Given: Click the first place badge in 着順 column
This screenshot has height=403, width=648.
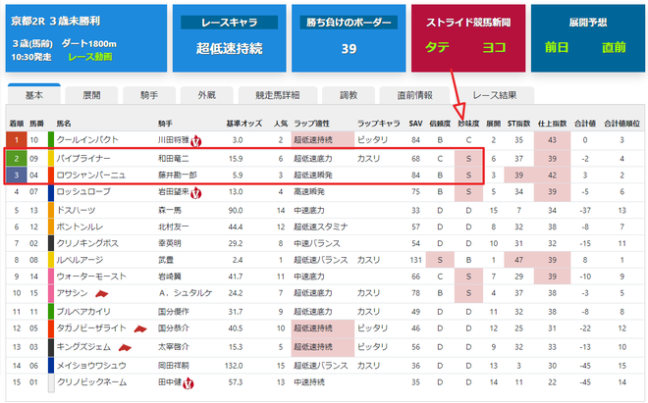Looking at the screenshot, I should tap(17, 139).
